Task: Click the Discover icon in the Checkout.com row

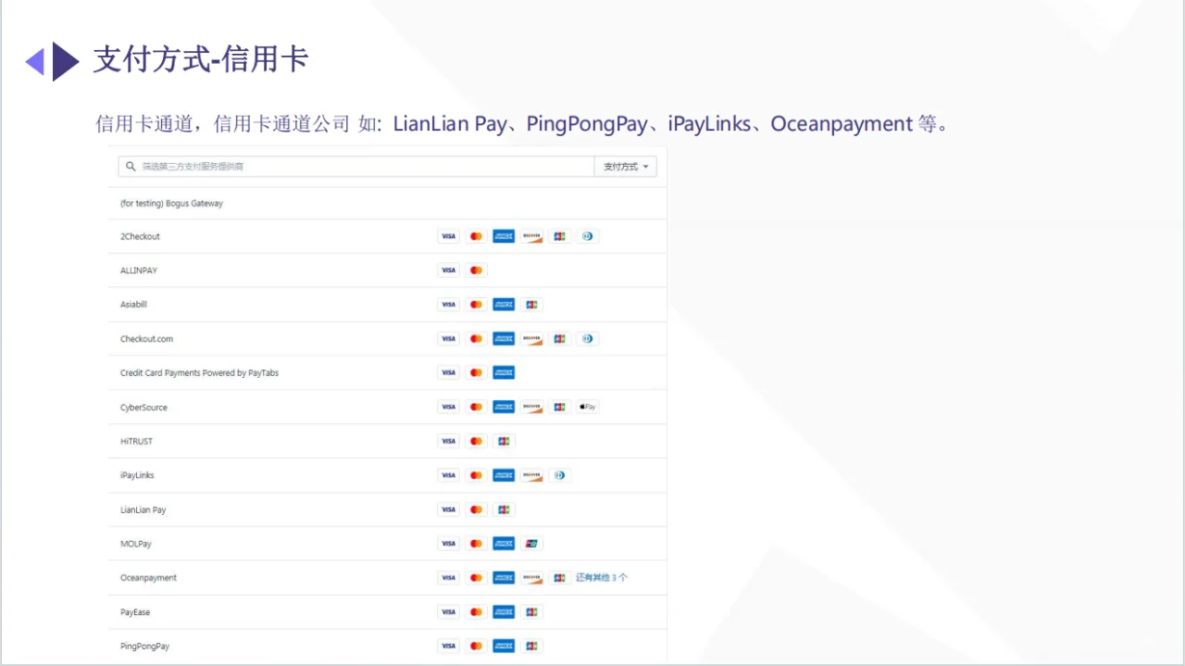Action: click(531, 339)
